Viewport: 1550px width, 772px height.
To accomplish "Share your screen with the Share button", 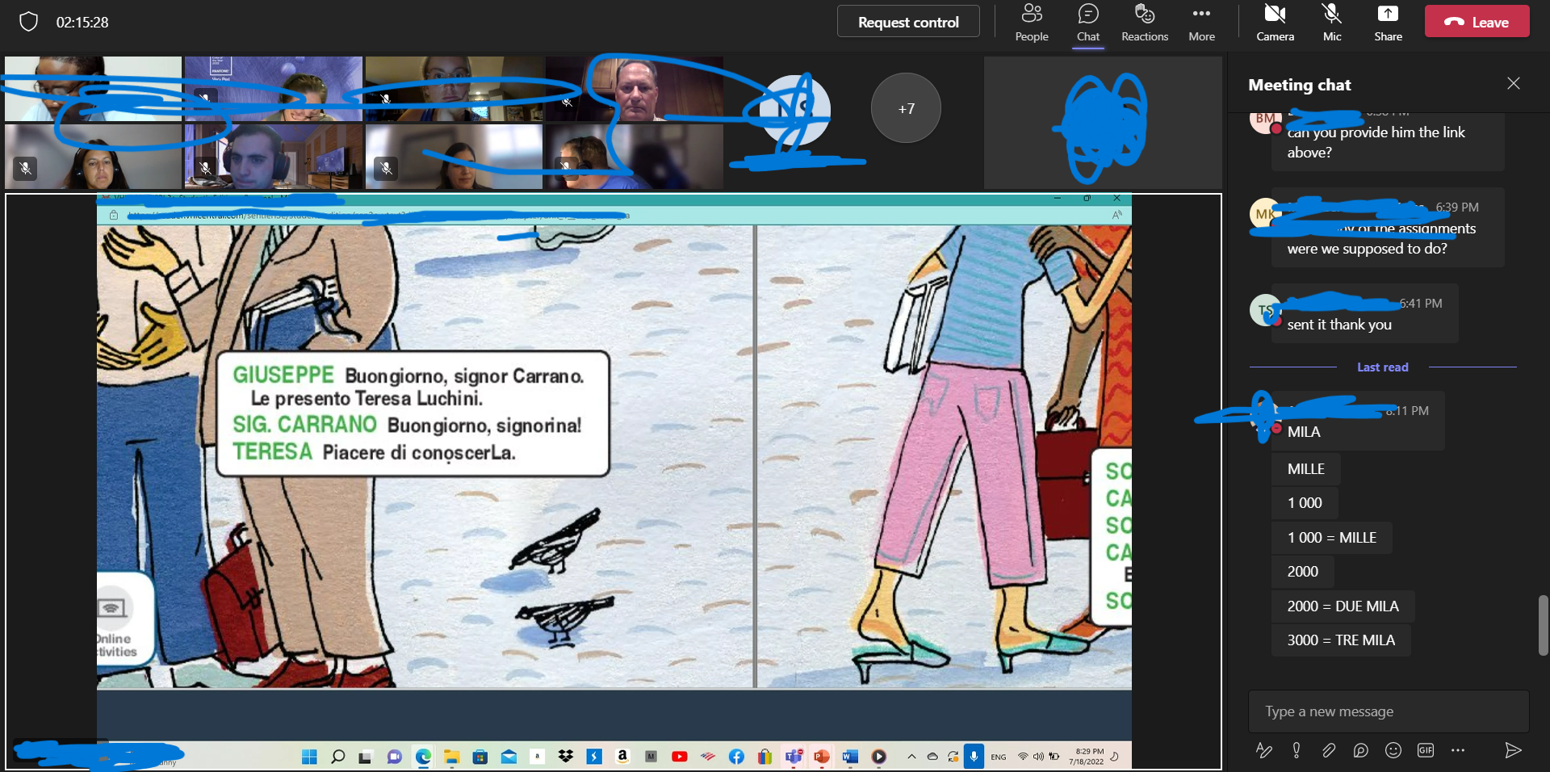I will (1388, 23).
